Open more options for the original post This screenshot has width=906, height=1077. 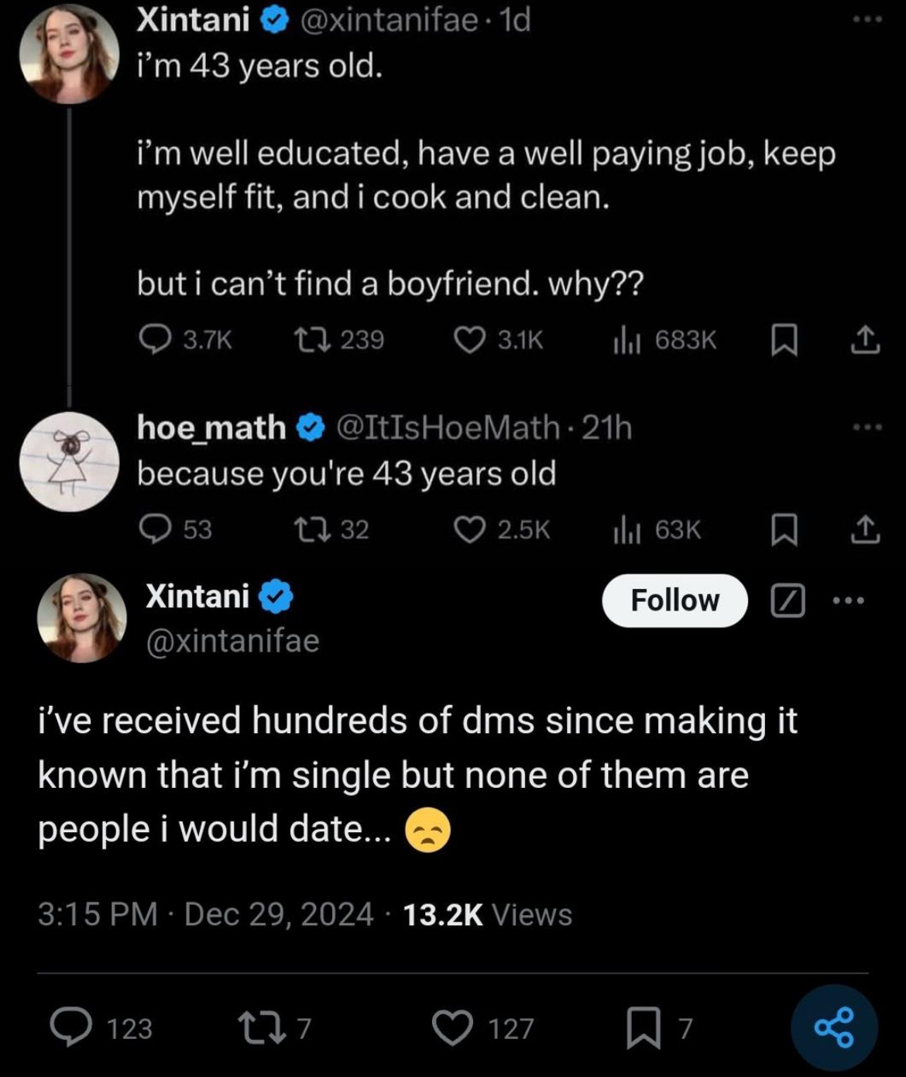[867, 20]
